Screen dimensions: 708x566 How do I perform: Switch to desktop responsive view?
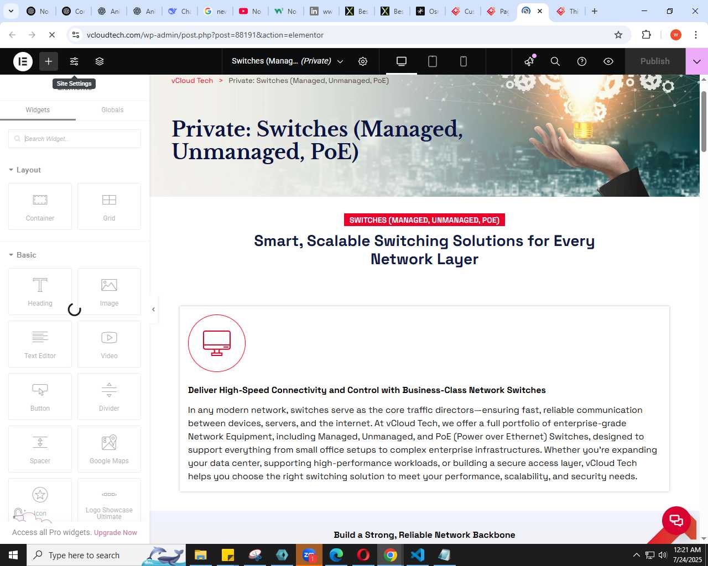402,61
